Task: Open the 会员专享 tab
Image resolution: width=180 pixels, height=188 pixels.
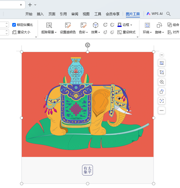Action: [x=113, y=14]
